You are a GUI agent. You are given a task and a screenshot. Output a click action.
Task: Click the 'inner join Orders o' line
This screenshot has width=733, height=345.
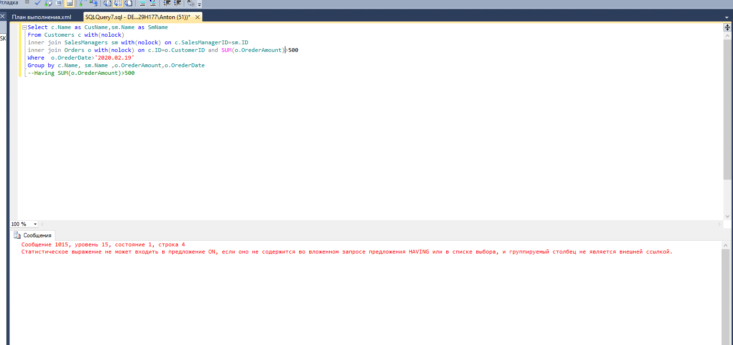(x=163, y=50)
